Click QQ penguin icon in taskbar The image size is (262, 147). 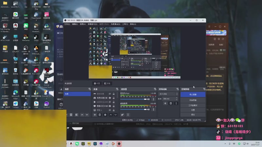[71, 144]
